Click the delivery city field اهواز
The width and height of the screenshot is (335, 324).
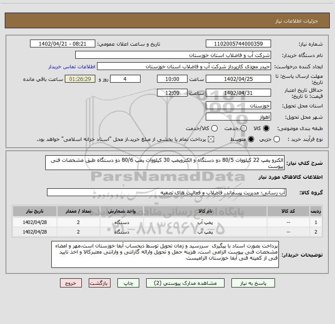click(x=238, y=117)
